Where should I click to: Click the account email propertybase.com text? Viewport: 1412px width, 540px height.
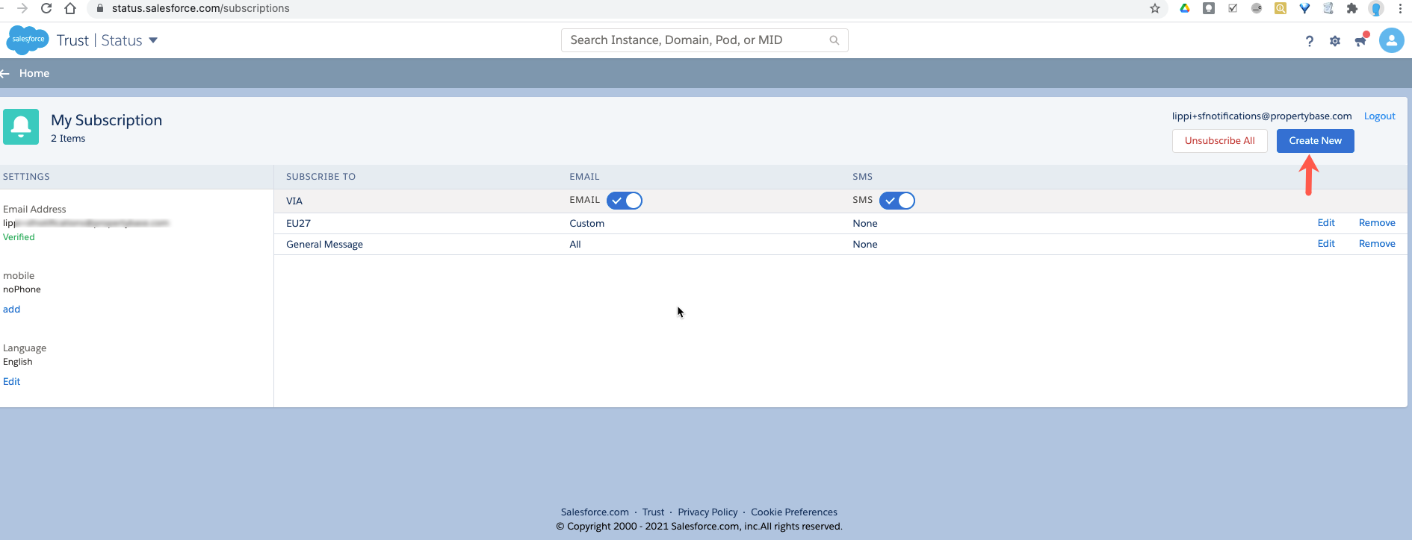click(1262, 116)
